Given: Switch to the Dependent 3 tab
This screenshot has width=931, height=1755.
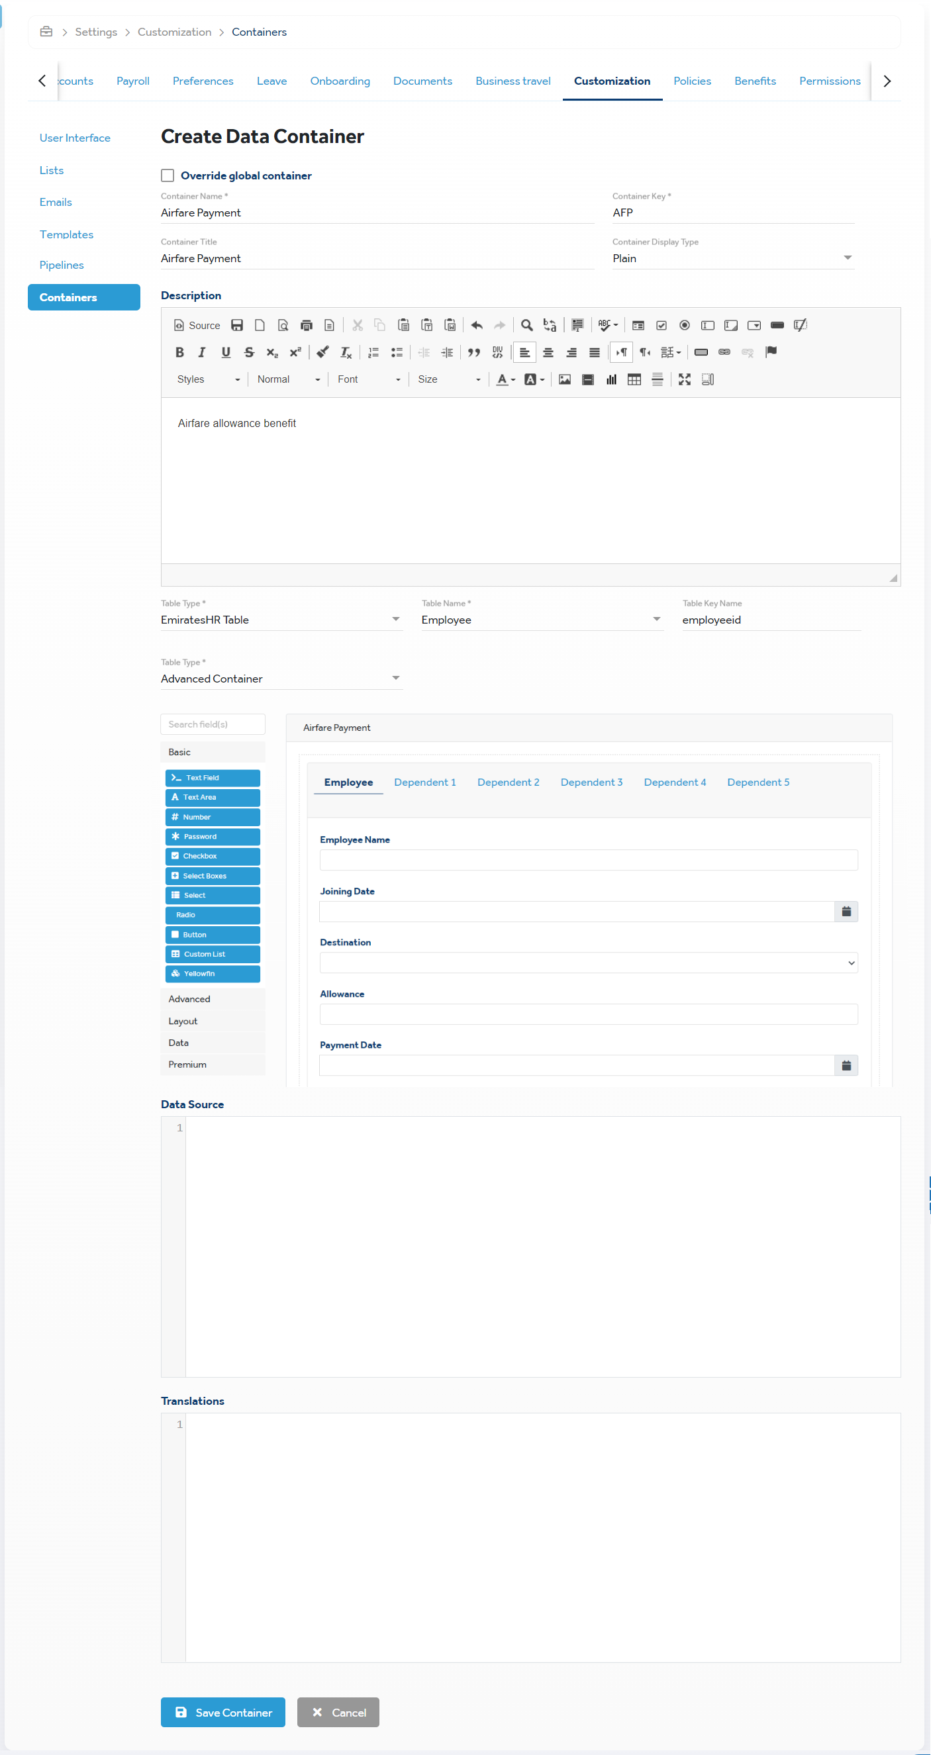Looking at the screenshot, I should (591, 782).
